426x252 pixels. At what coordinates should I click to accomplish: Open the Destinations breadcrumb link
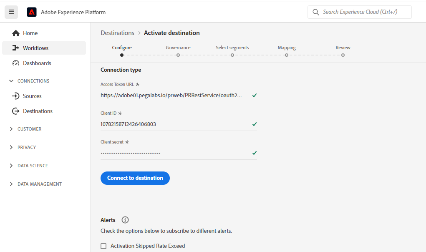coord(117,33)
